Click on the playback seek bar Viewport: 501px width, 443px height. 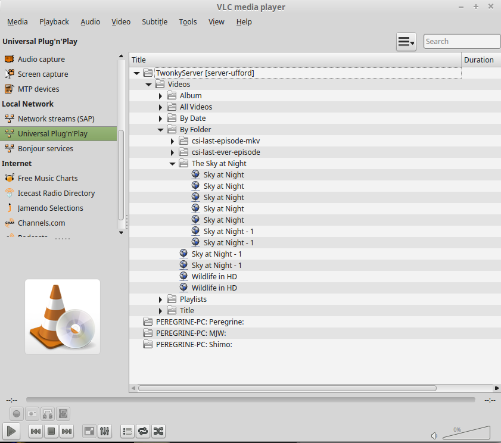(250, 400)
